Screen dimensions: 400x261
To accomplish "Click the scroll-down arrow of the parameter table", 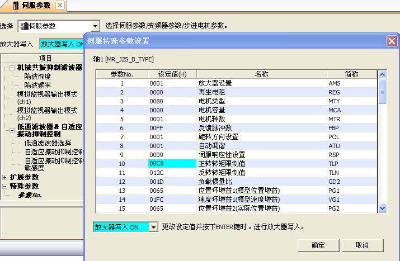I will click(383, 208).
